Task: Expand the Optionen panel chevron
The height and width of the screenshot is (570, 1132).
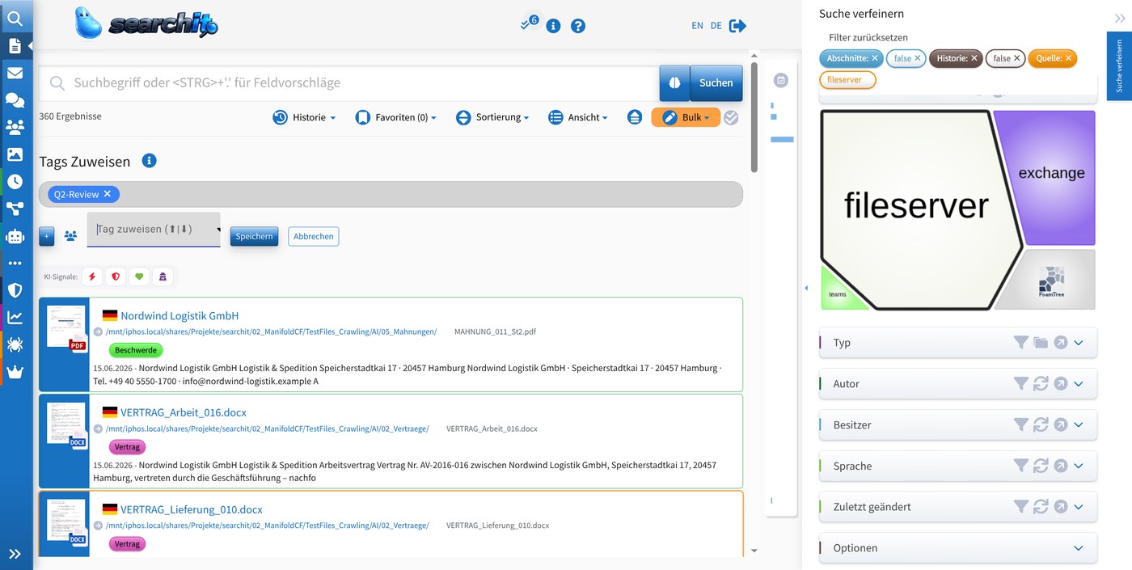Action: pyautogui.click(x=1079, y=548)
